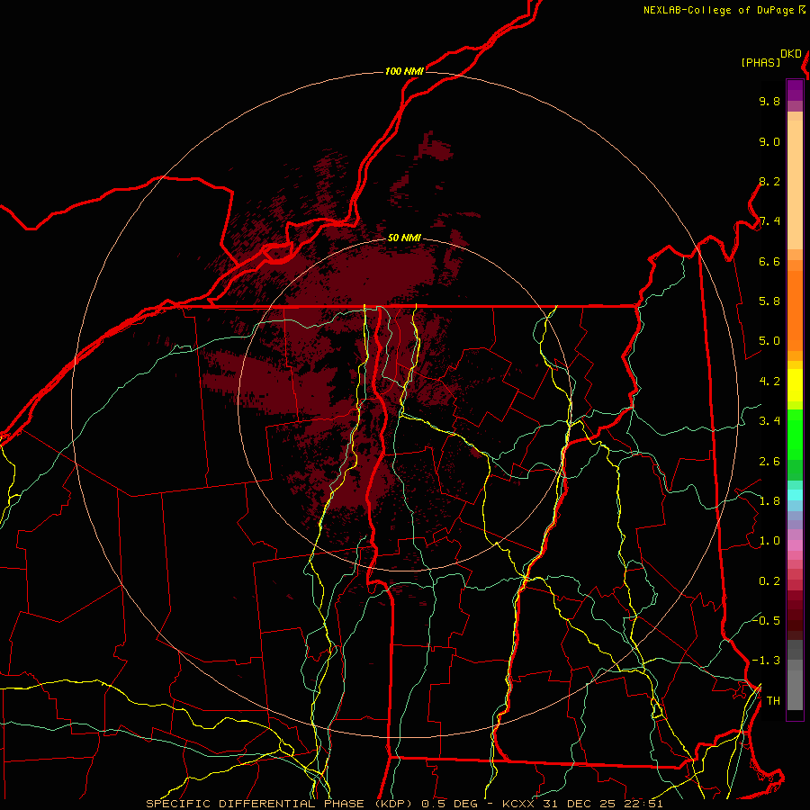Select the 7.4 legend value

click(x=769, y=221)
